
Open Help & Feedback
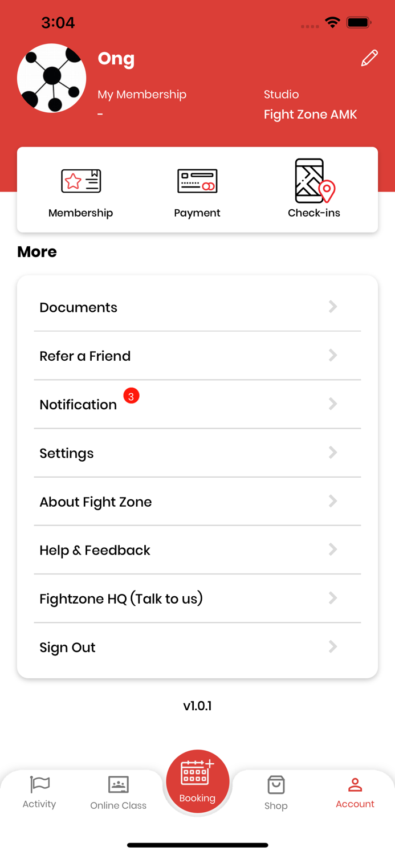[197, 550]
